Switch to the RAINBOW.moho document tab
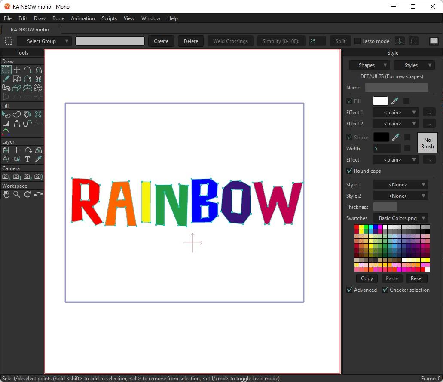The height and width of the screenshot is (382, 443). [30, 29]
